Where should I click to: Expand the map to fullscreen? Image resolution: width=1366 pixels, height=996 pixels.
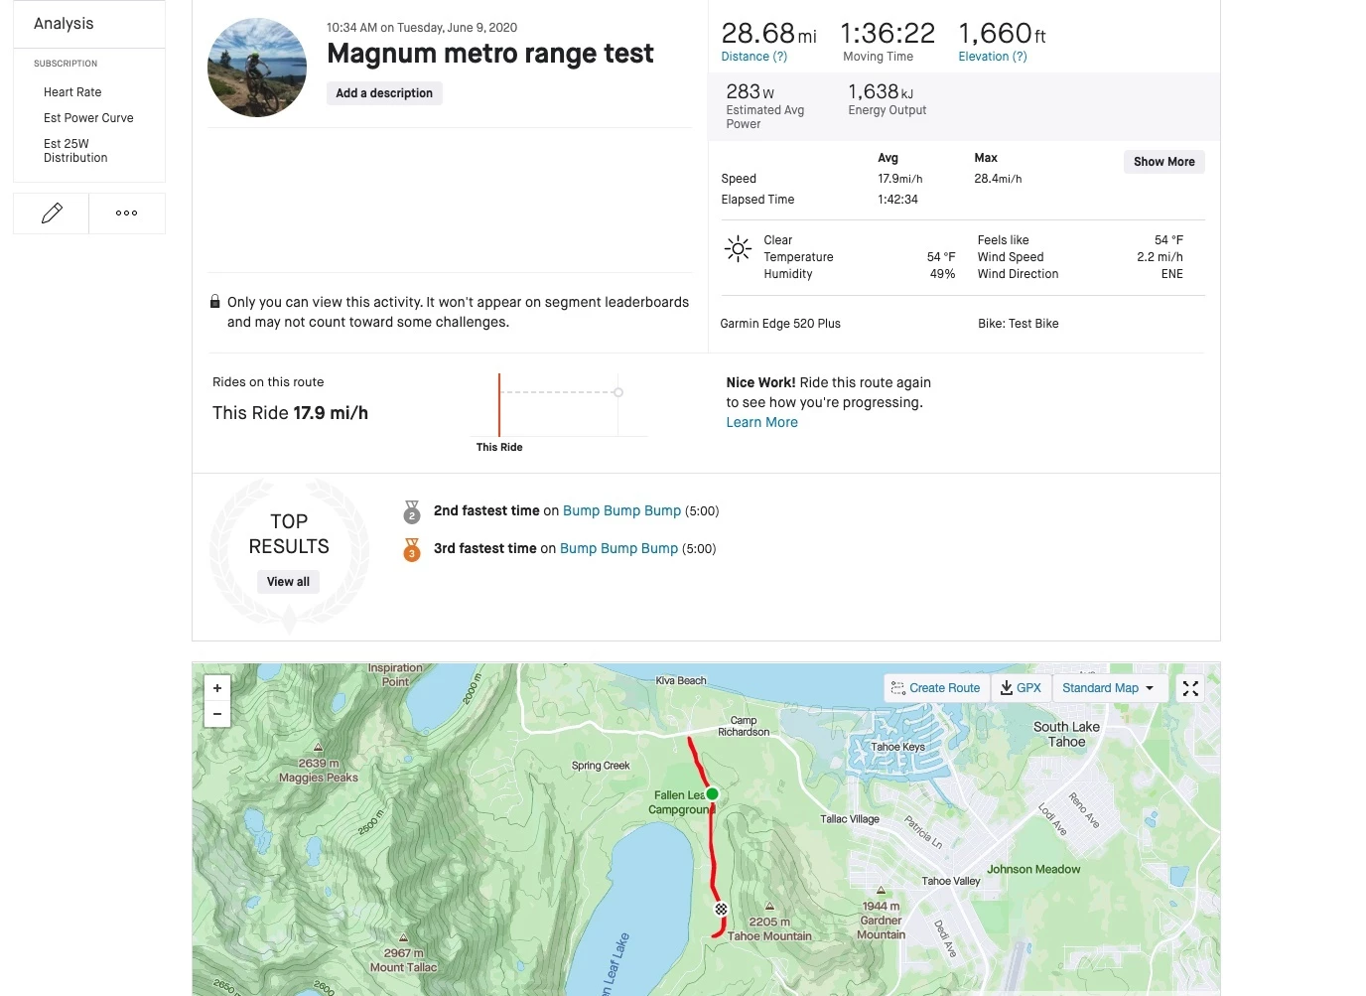click(x=1190, y=688)
